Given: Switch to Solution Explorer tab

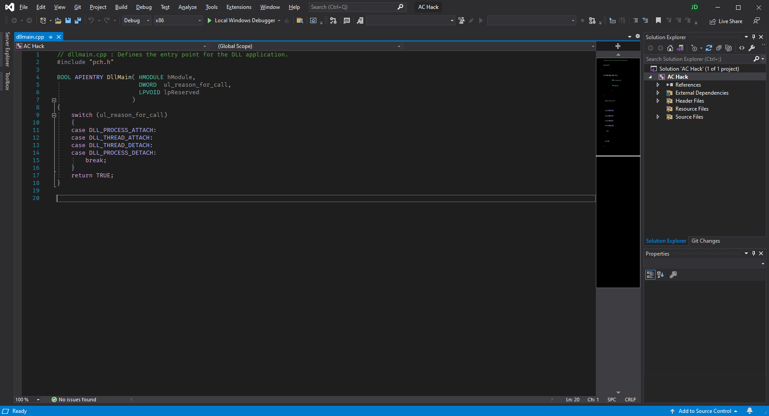Looking at the screenshot, I should pos(666,241).
